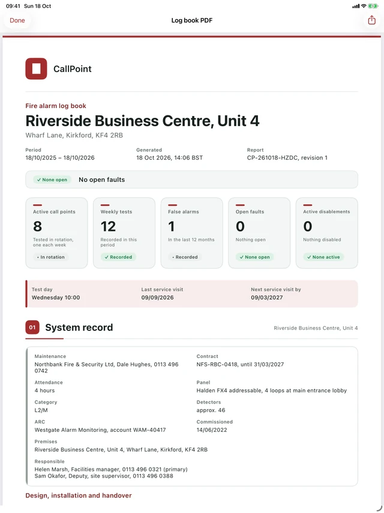Click the green 'Recorded' badge under Weekly tests
This screenshot has height=513, width=384.
[118, 257]
